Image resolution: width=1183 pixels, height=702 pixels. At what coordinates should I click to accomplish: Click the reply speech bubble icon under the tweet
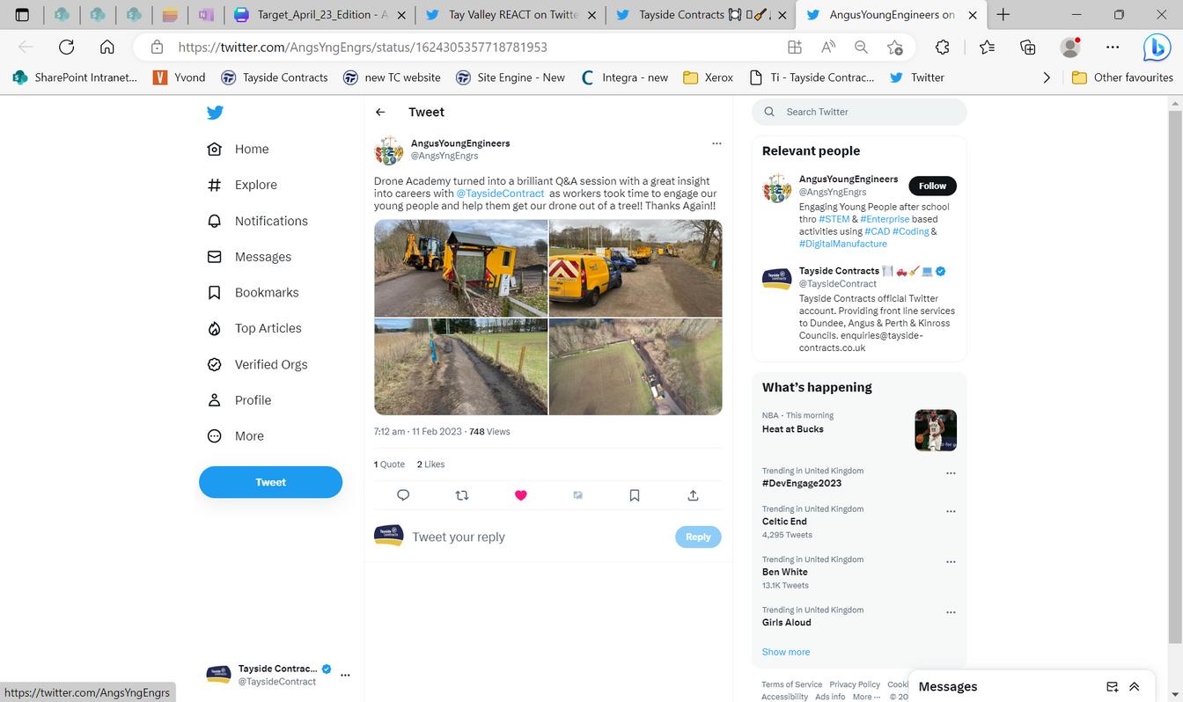click(403, 495)
